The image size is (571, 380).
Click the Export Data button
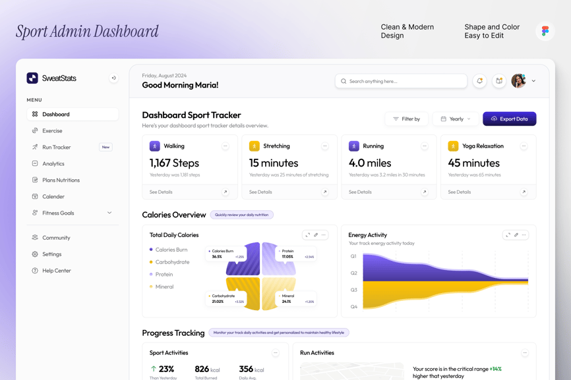(x=509, y=119)
